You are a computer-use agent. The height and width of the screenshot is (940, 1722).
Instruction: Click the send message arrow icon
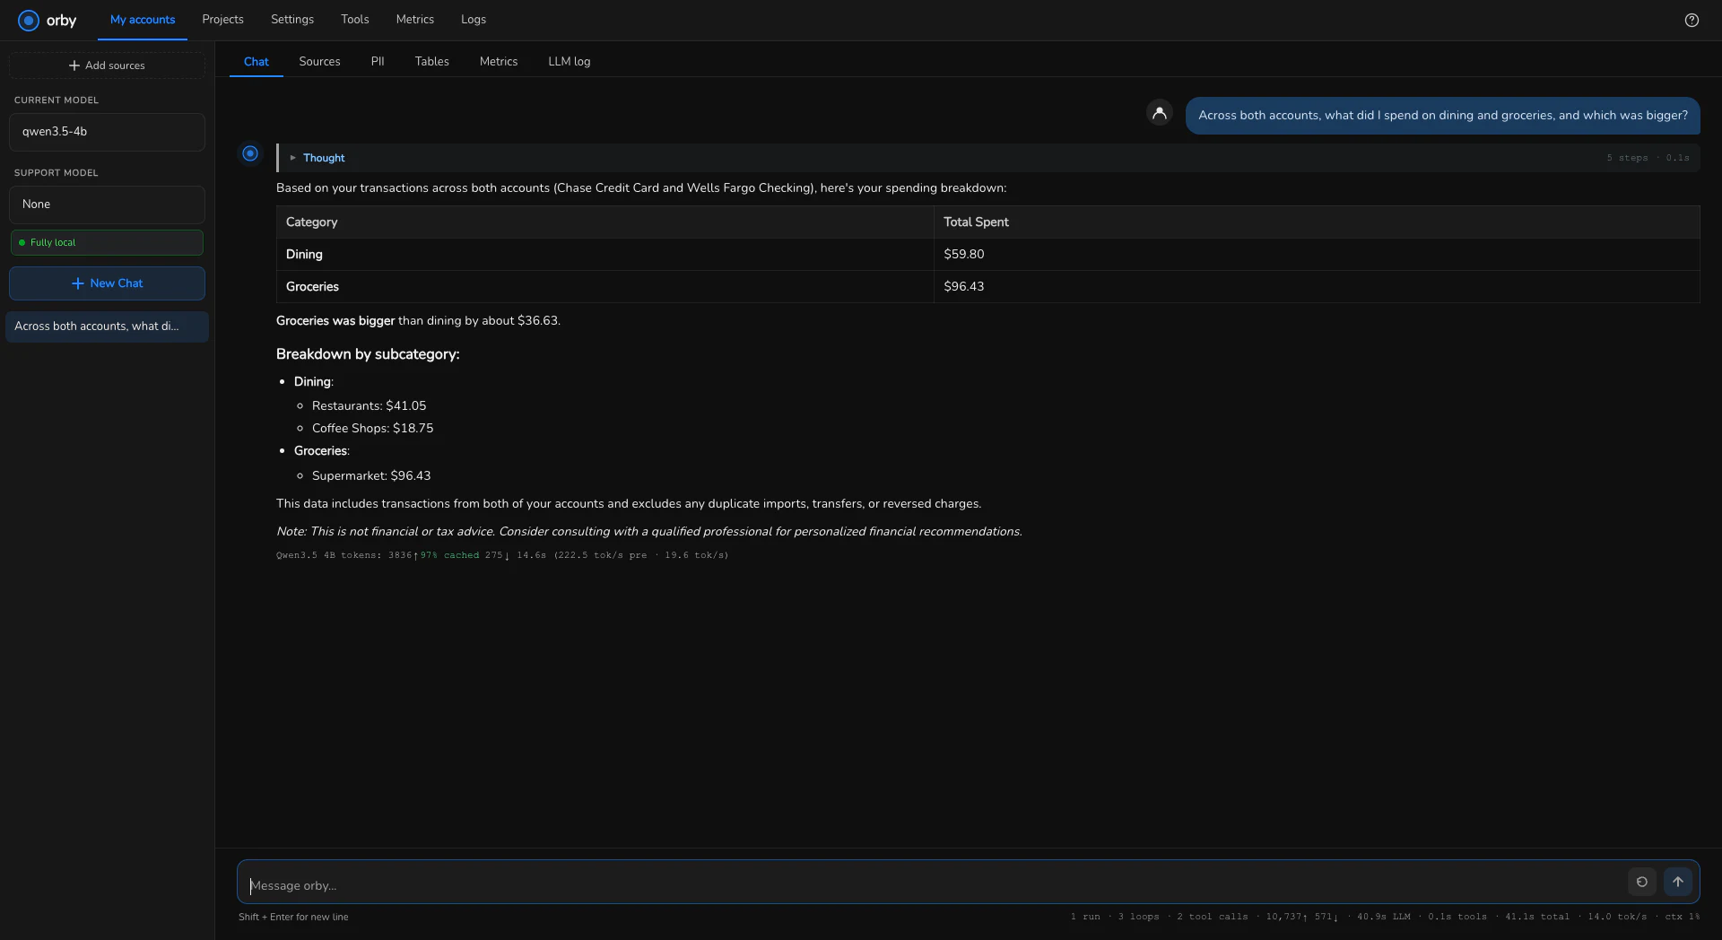pyautogui.click(x=1678, y=882)
